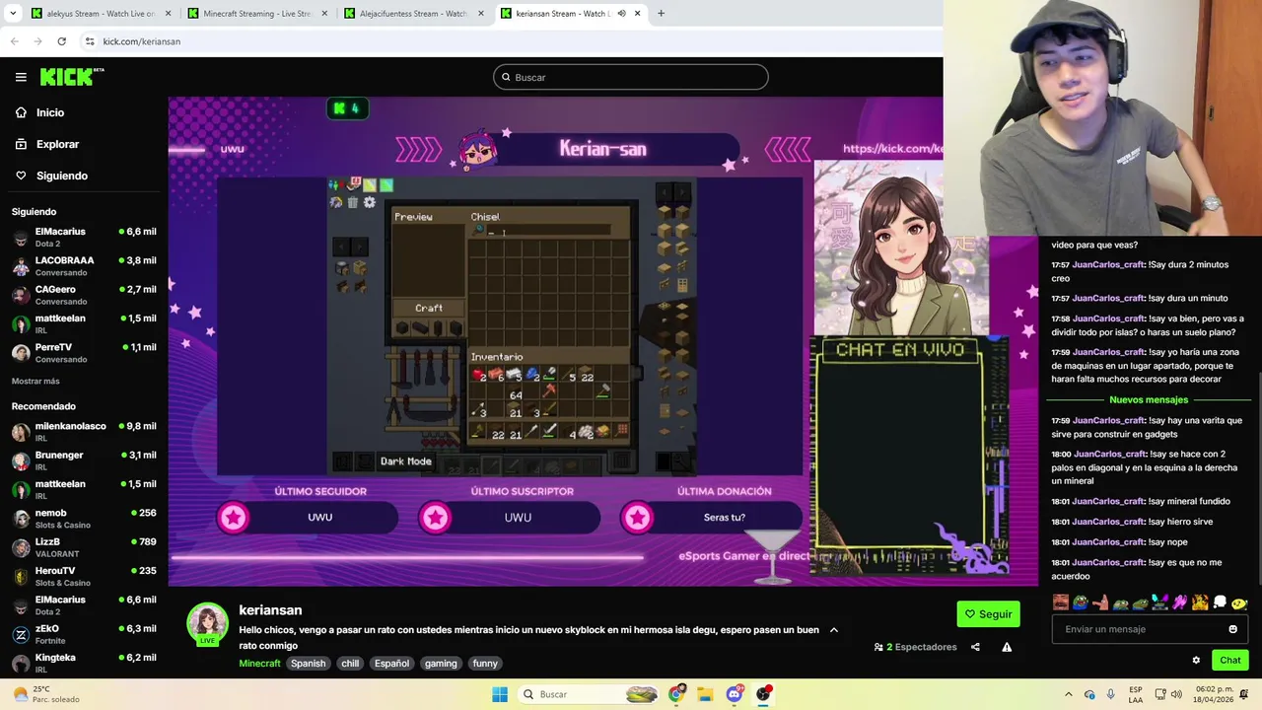Open File Explorer from the taskbar
The image size is (1262, 710).
pyautogui.click(x=705, y=694)
